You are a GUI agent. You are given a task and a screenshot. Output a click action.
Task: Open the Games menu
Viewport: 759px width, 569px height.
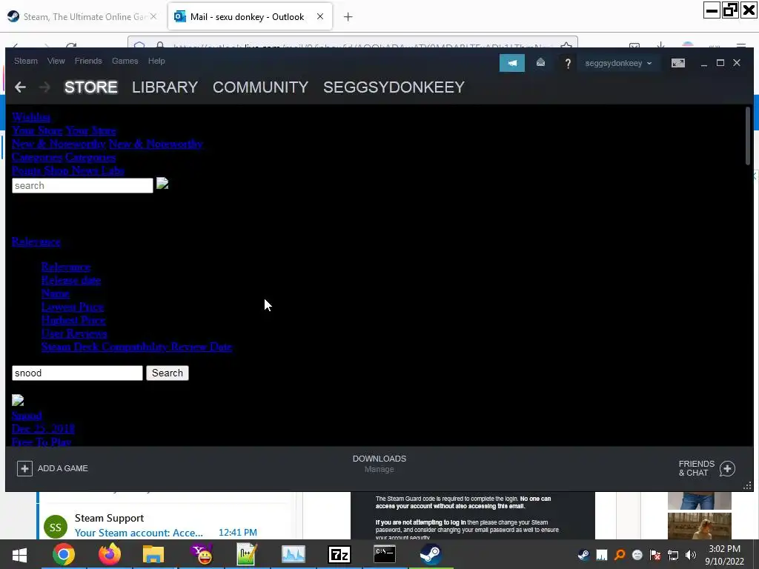(125, 61)
